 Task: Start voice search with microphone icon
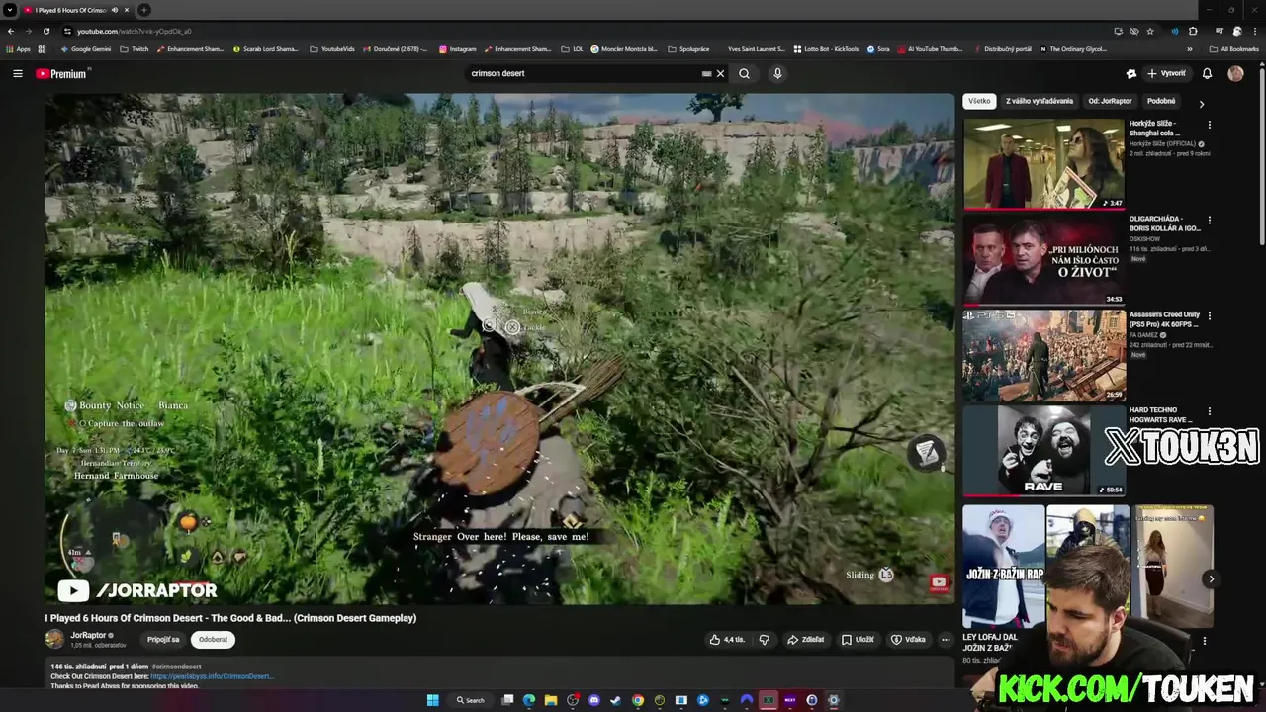point(777,73)
